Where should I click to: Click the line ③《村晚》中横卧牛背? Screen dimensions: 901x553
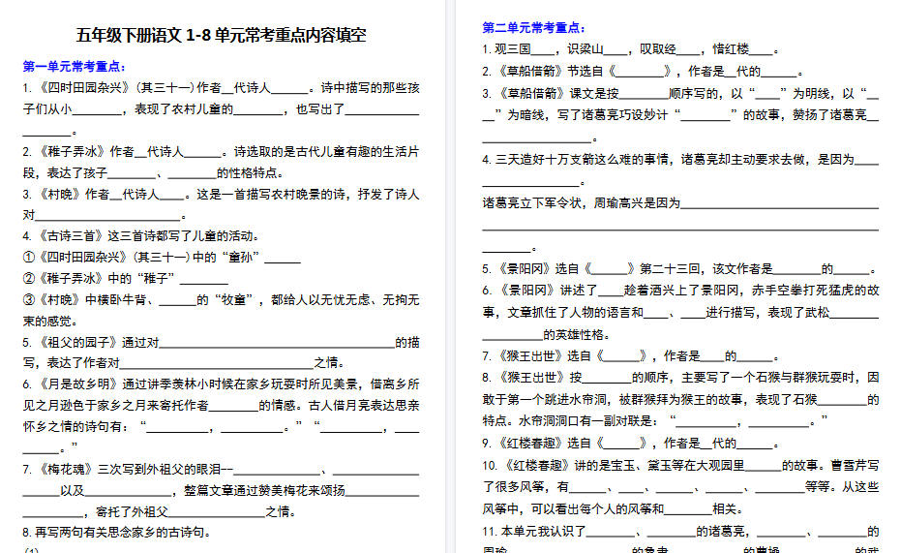pyautogui.click(x=222, y=300)
